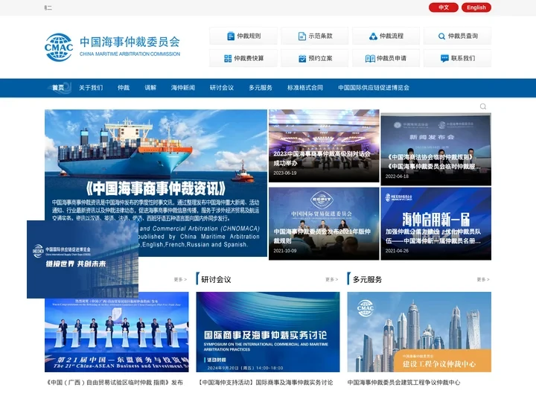Screen dimensions: 536x402
Task: Open 海仲启用新一届 news tile
Action: pos(435,223)
